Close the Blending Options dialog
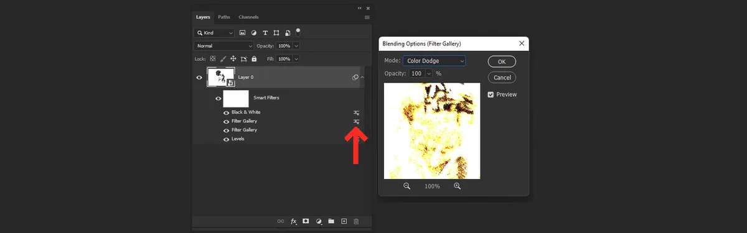 coord(522,43)
